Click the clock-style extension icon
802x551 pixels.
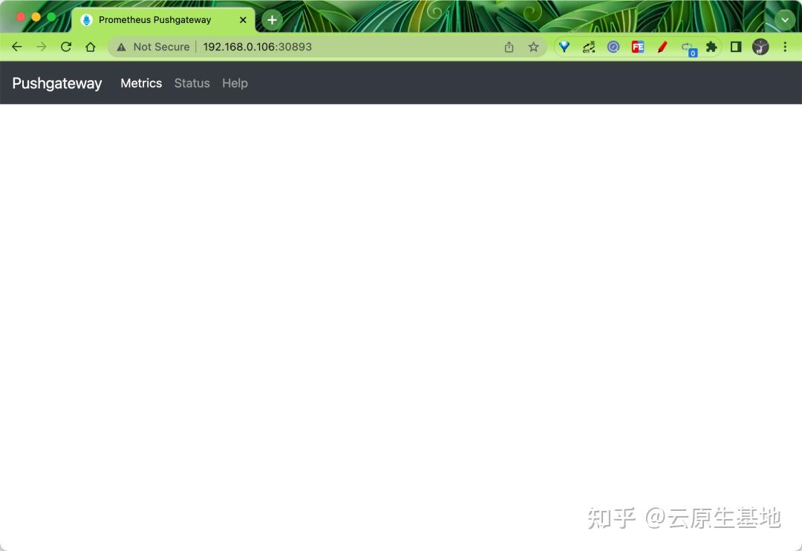pyautogui.click(x=613, y=47)
